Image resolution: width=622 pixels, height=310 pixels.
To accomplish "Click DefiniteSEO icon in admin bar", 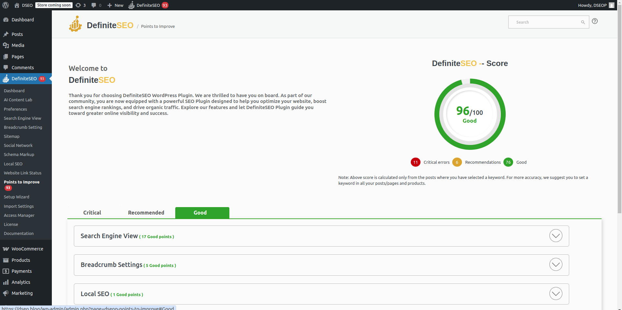I will tap(131, 5).
